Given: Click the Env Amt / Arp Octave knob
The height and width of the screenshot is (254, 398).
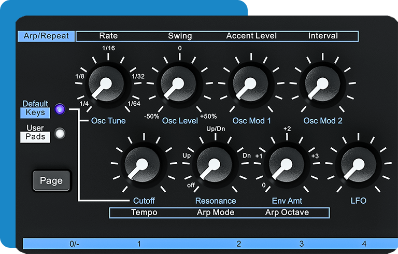Looking at the screenshot, I should [x=287, y=165].
